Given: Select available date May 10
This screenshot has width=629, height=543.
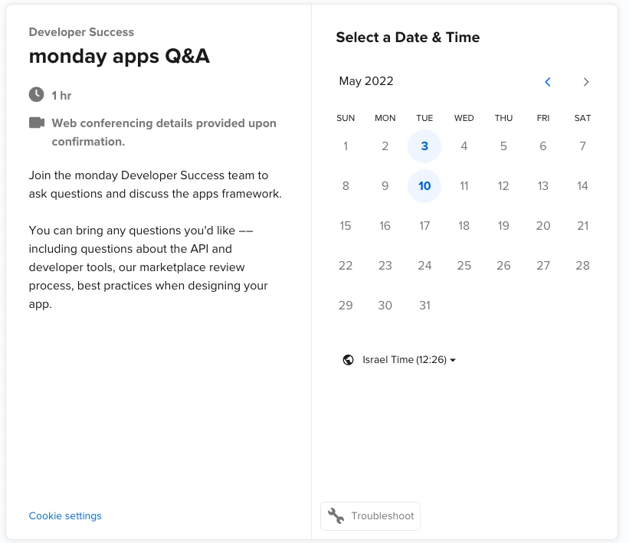Looking at the screenshot, I should pos(424,185).
